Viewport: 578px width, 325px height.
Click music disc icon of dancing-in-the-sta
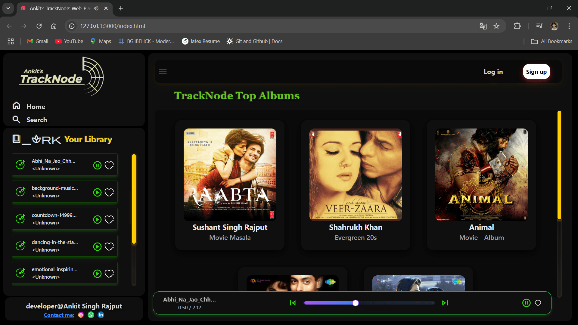[20, 246]
